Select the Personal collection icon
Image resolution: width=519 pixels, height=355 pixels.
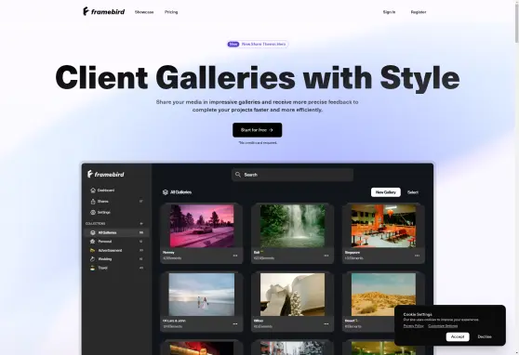tap(93, 242)
